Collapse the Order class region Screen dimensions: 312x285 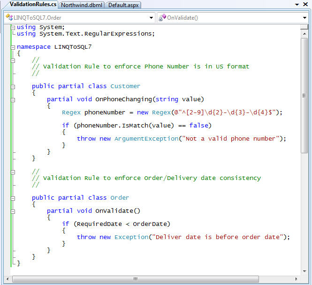[x=13, y=198]
